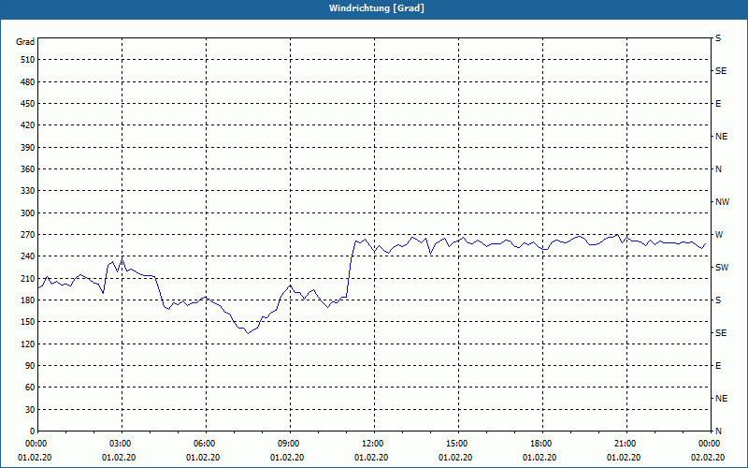Choose the 300 degree axis label
The width and height of the screenshot is (748, 468).
pyautogui.click(x=27, y=212)
